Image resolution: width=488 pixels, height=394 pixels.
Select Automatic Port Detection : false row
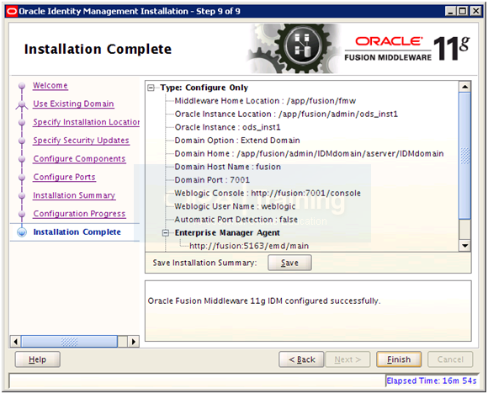click(236, 220)
